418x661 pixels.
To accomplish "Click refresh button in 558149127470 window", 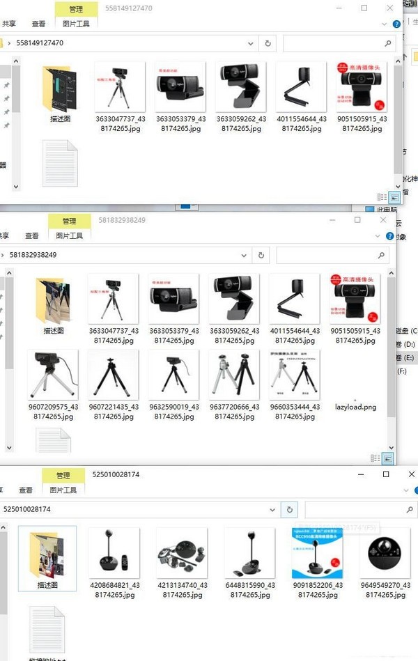I will click(x=268, y=43).
